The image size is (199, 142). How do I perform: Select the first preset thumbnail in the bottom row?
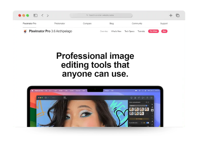(131, 113)
